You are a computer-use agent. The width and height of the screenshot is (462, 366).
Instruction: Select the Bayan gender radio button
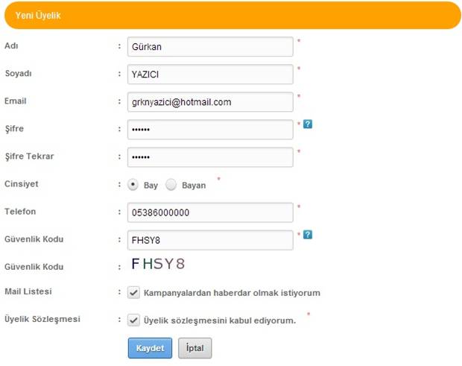coord(171,185)
